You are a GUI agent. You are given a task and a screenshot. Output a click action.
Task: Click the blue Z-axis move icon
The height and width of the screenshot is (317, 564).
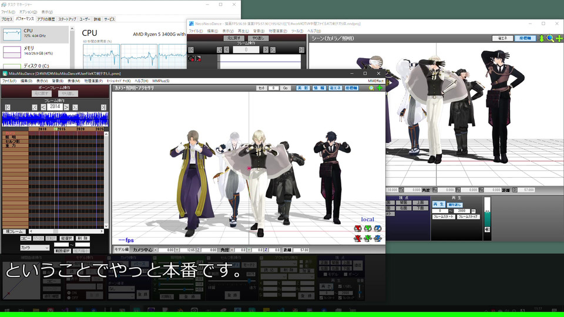(378, 238)
